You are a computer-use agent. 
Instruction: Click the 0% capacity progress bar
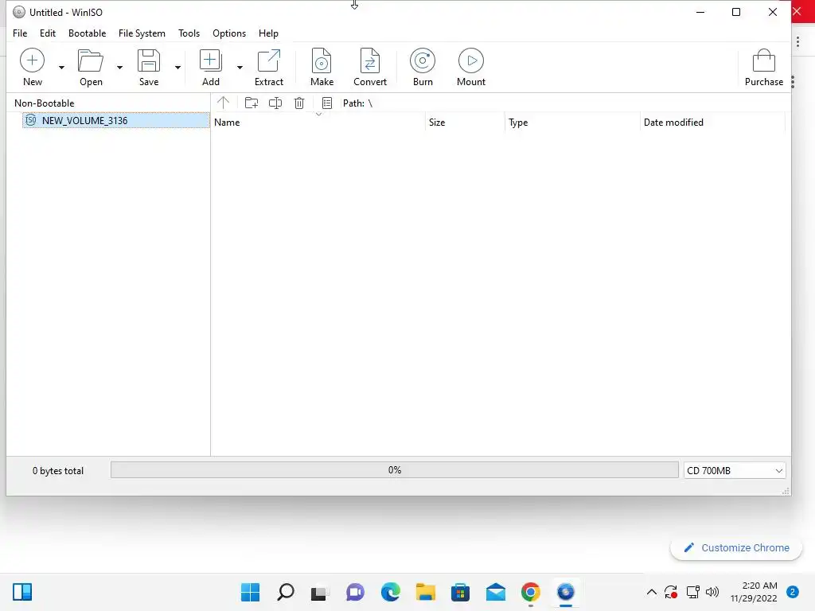coord(395,470)
